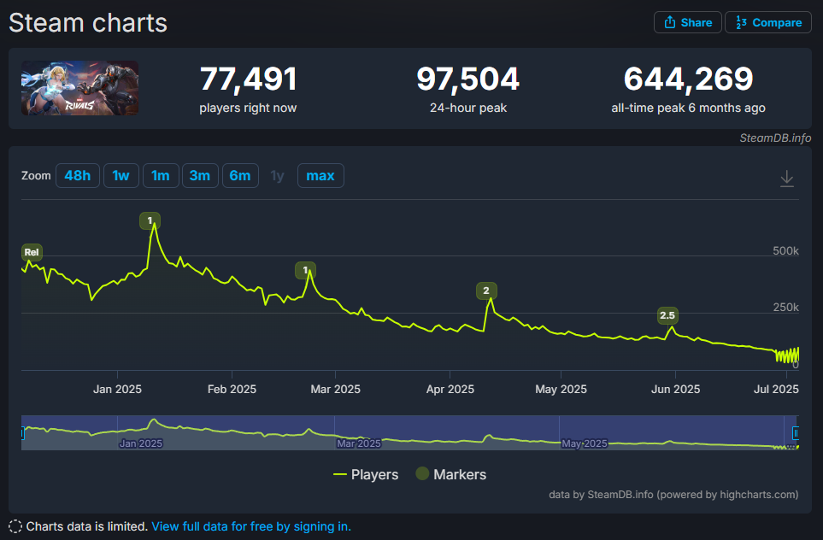The image size is (823, 540).
Task: Open the January peak marker labeled 1
Action: tap(150, 221)
